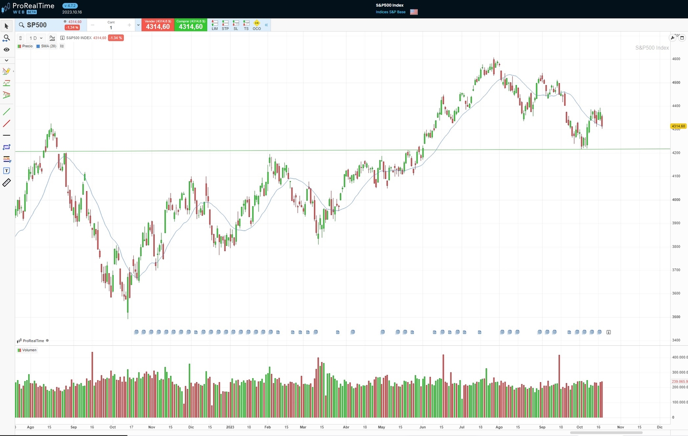
Task: Click the chart style icon beside the timeframe
Action: [52, 38]
